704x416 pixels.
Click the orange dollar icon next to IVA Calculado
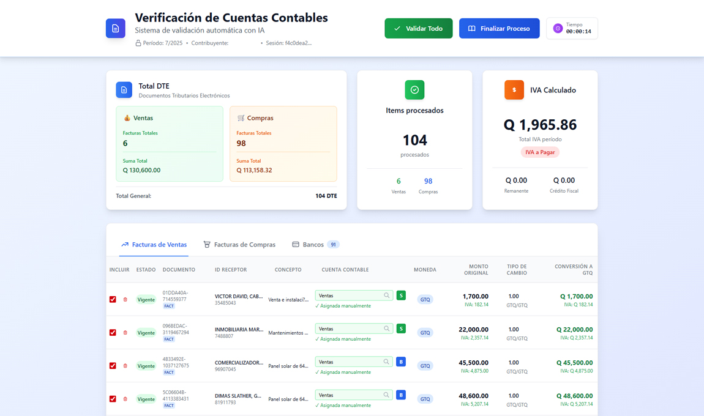[514, 89]
